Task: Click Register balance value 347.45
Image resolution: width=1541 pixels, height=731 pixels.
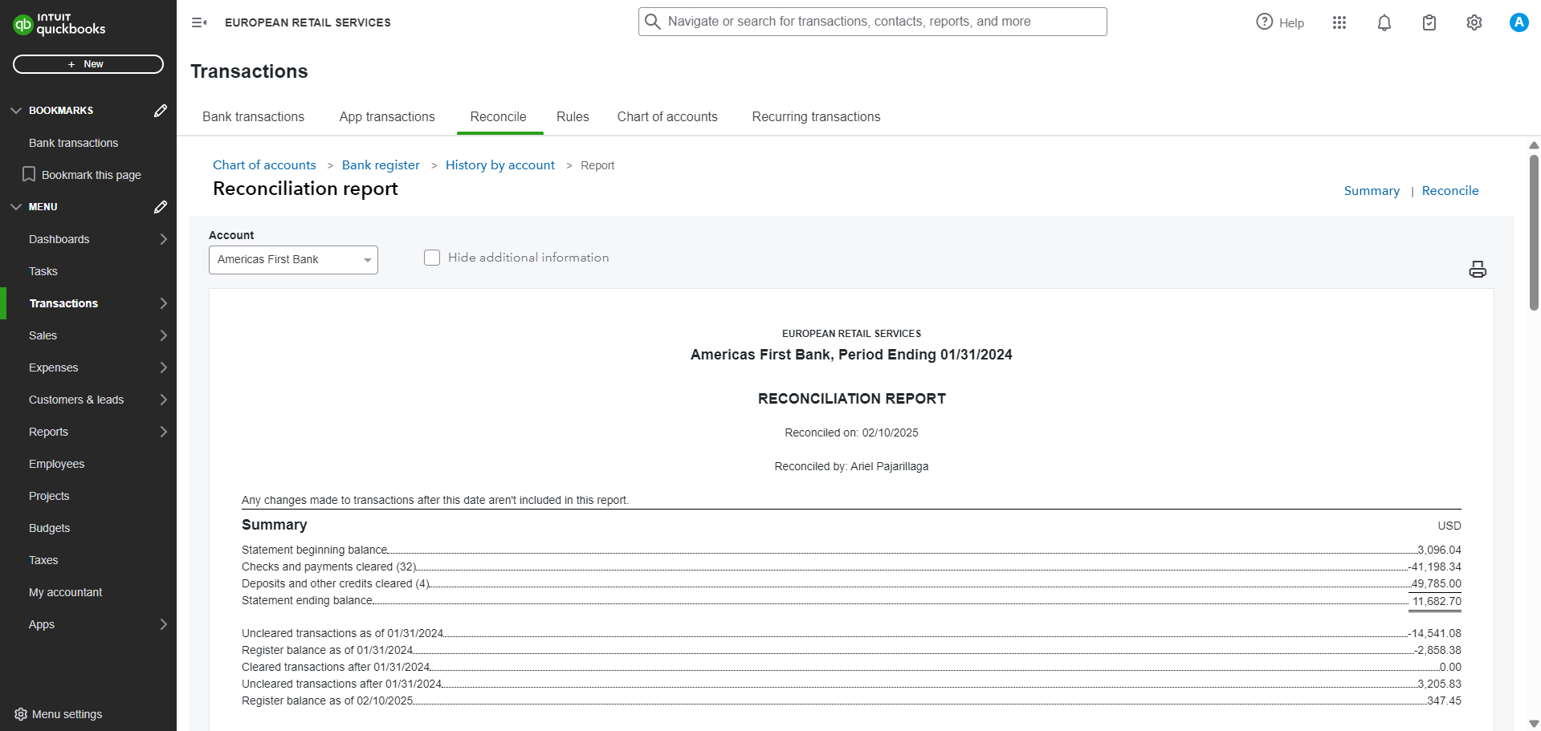Action: pyautogui.click(x=1444, y=701)
